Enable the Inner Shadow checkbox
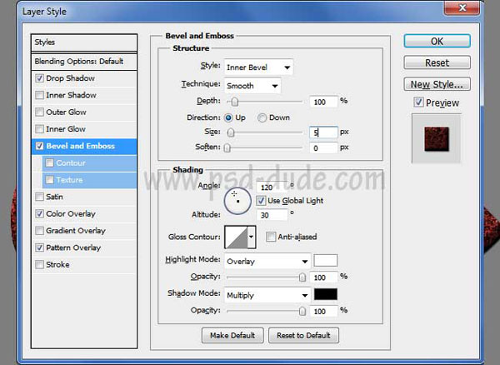The height and width of the screenshot is (365, 500). (40, 95)
